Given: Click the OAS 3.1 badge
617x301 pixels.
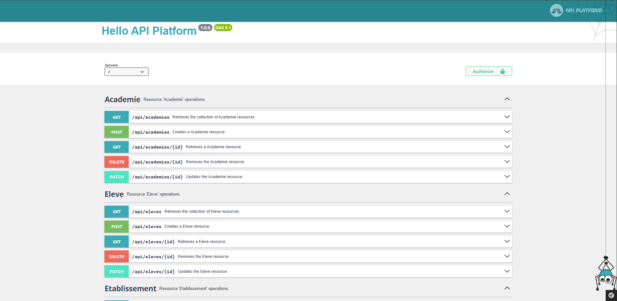Looking at the screenshot, I should 223,28.
